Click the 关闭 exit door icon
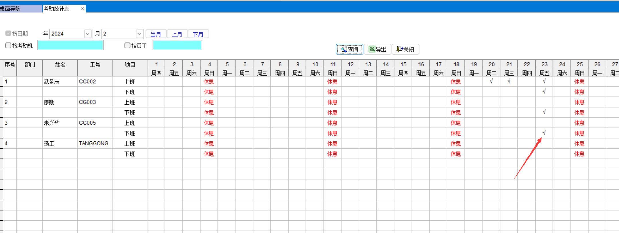Screen dimensions: 619x233 pos(400,49)
